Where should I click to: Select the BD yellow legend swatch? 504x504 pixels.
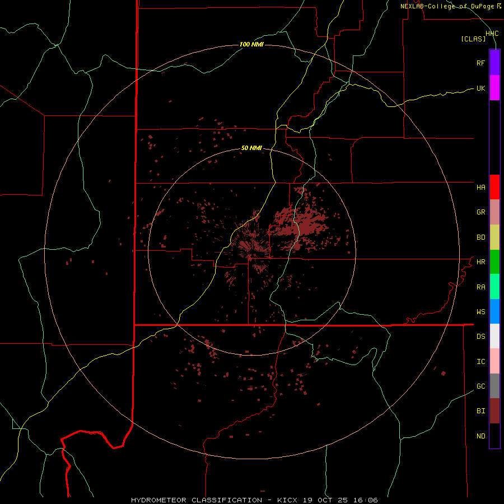coord(494,237)
